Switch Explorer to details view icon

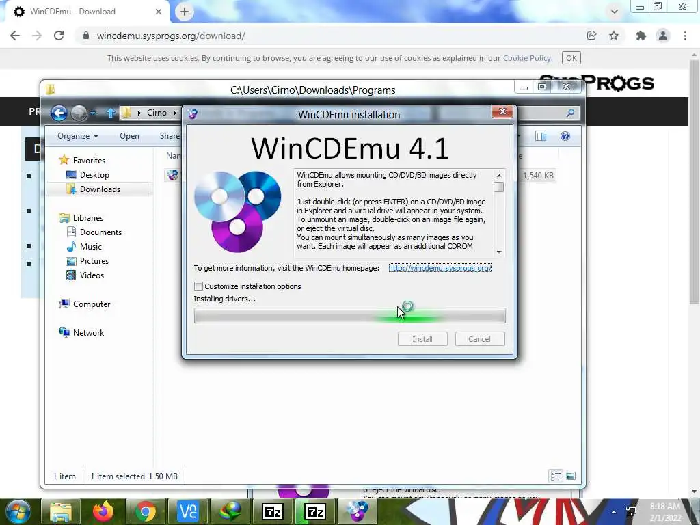coord(556,476)
